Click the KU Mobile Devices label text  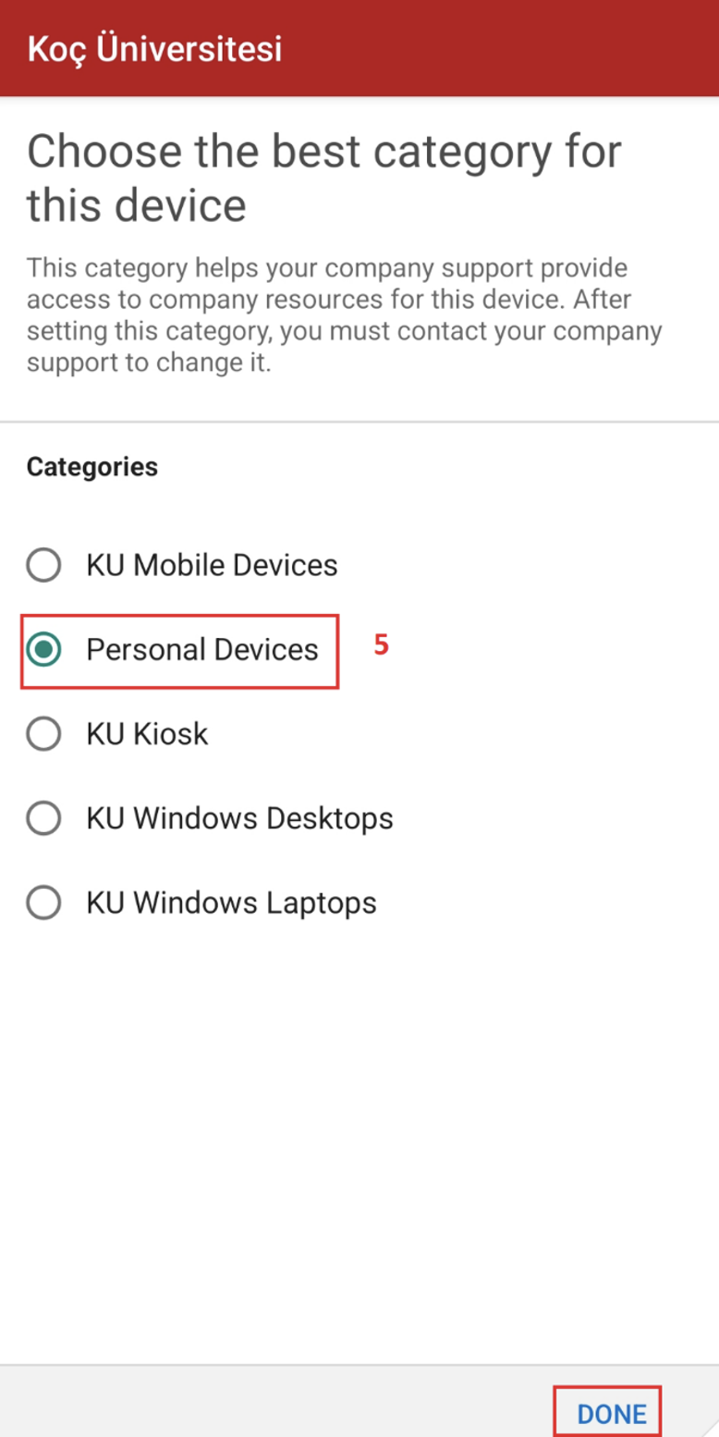click(211, 565)
